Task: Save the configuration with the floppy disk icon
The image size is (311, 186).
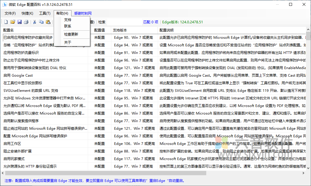Action: 19,22
